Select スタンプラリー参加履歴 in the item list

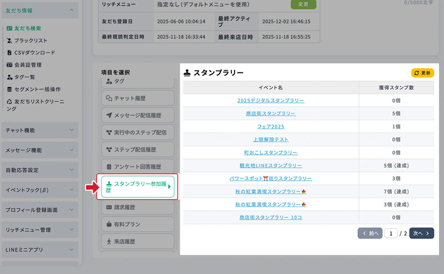click(x=137, y=187)
